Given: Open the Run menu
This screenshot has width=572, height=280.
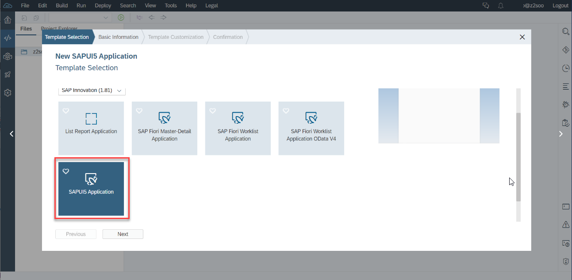Looking at the screenshot, I should (81, 6).
